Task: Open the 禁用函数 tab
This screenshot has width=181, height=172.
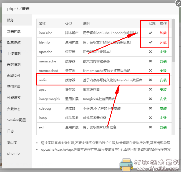Action: 17,87
